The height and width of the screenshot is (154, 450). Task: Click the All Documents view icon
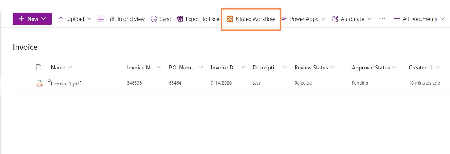(396, 19)
